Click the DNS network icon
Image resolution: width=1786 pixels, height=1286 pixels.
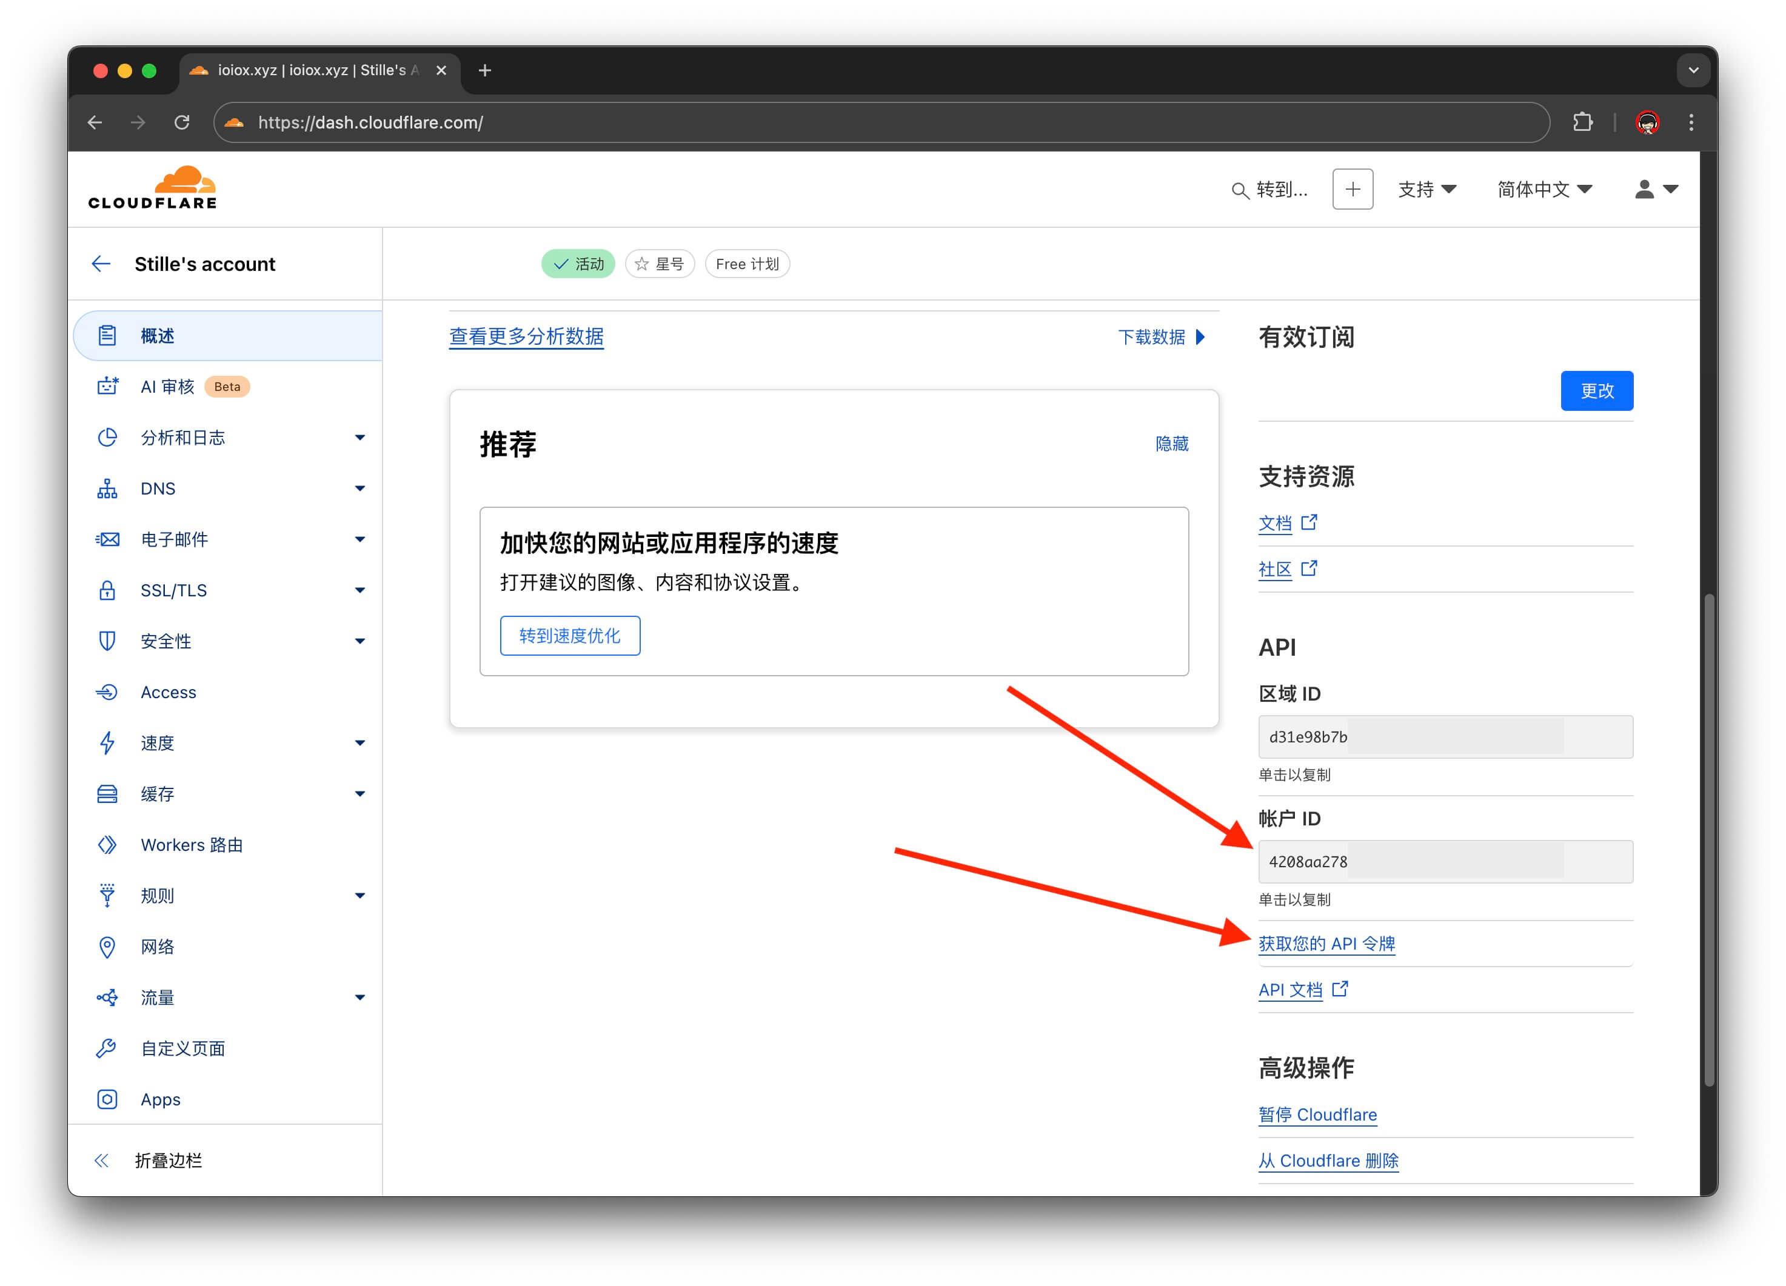coord(107,488)
